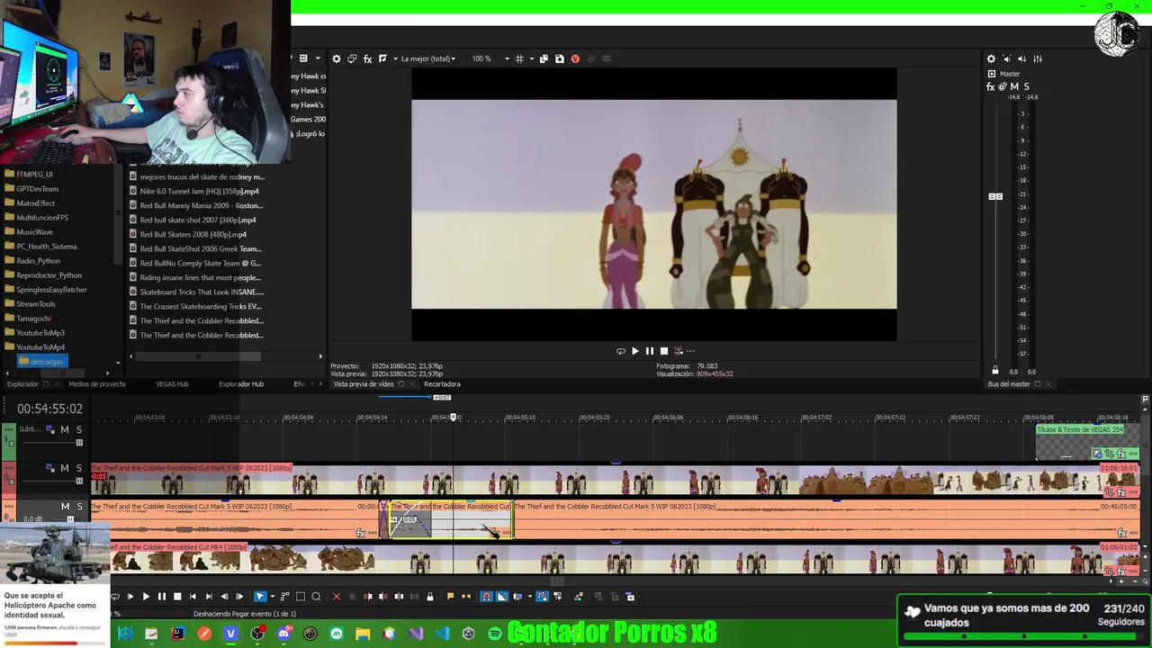This screenshot has height=648, width=1152.
Task: Open the Normal Edit tool dropdown arrow
Action: click(x=273, y=596)
